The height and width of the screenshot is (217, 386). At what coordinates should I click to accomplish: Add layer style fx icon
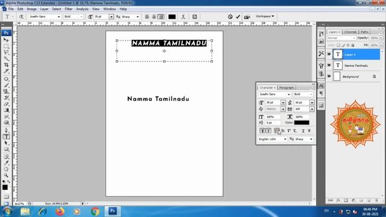pyautogui.click(x=338, y=201)
